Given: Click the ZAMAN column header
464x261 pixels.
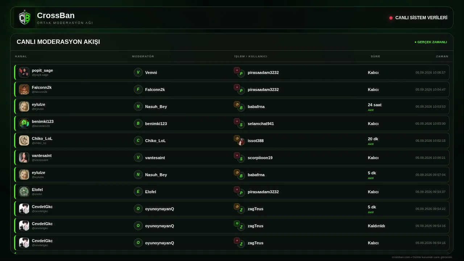Looking at the screenshot, I should [x=442, y=56].
